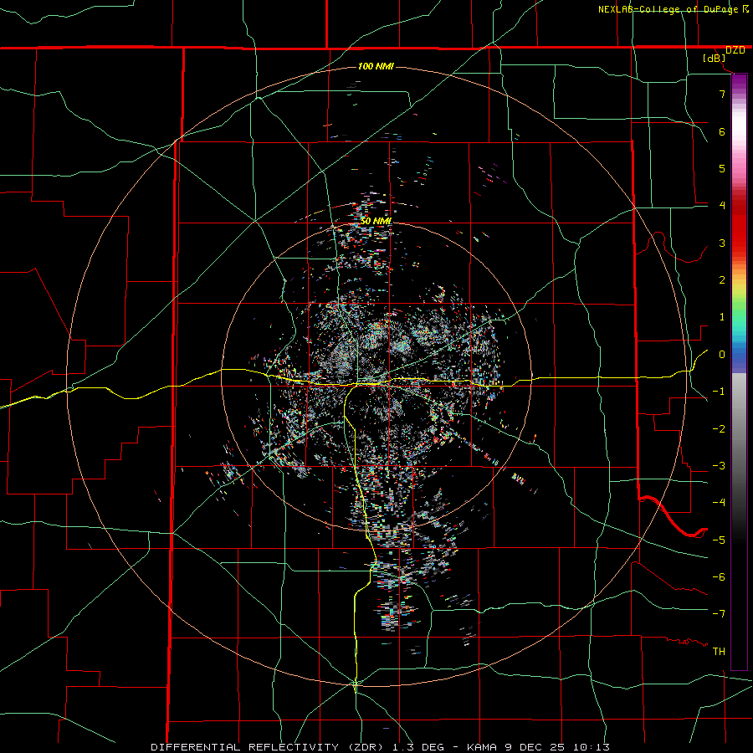
Task: Click the ZDR color scale bar
Action: pyautogui.click(x=739, y=371)
